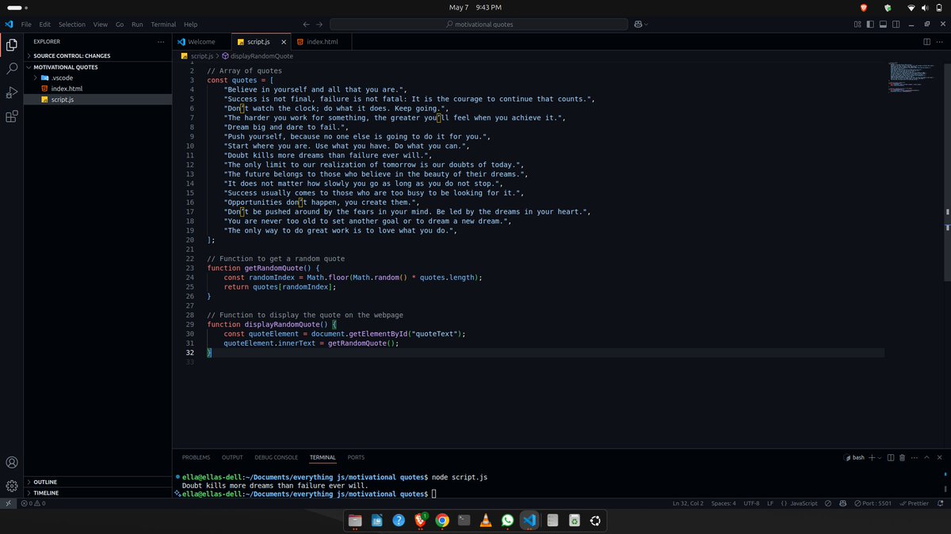
Task: Switch to the Problems panel tab
Action: click(x=196, y=457)
